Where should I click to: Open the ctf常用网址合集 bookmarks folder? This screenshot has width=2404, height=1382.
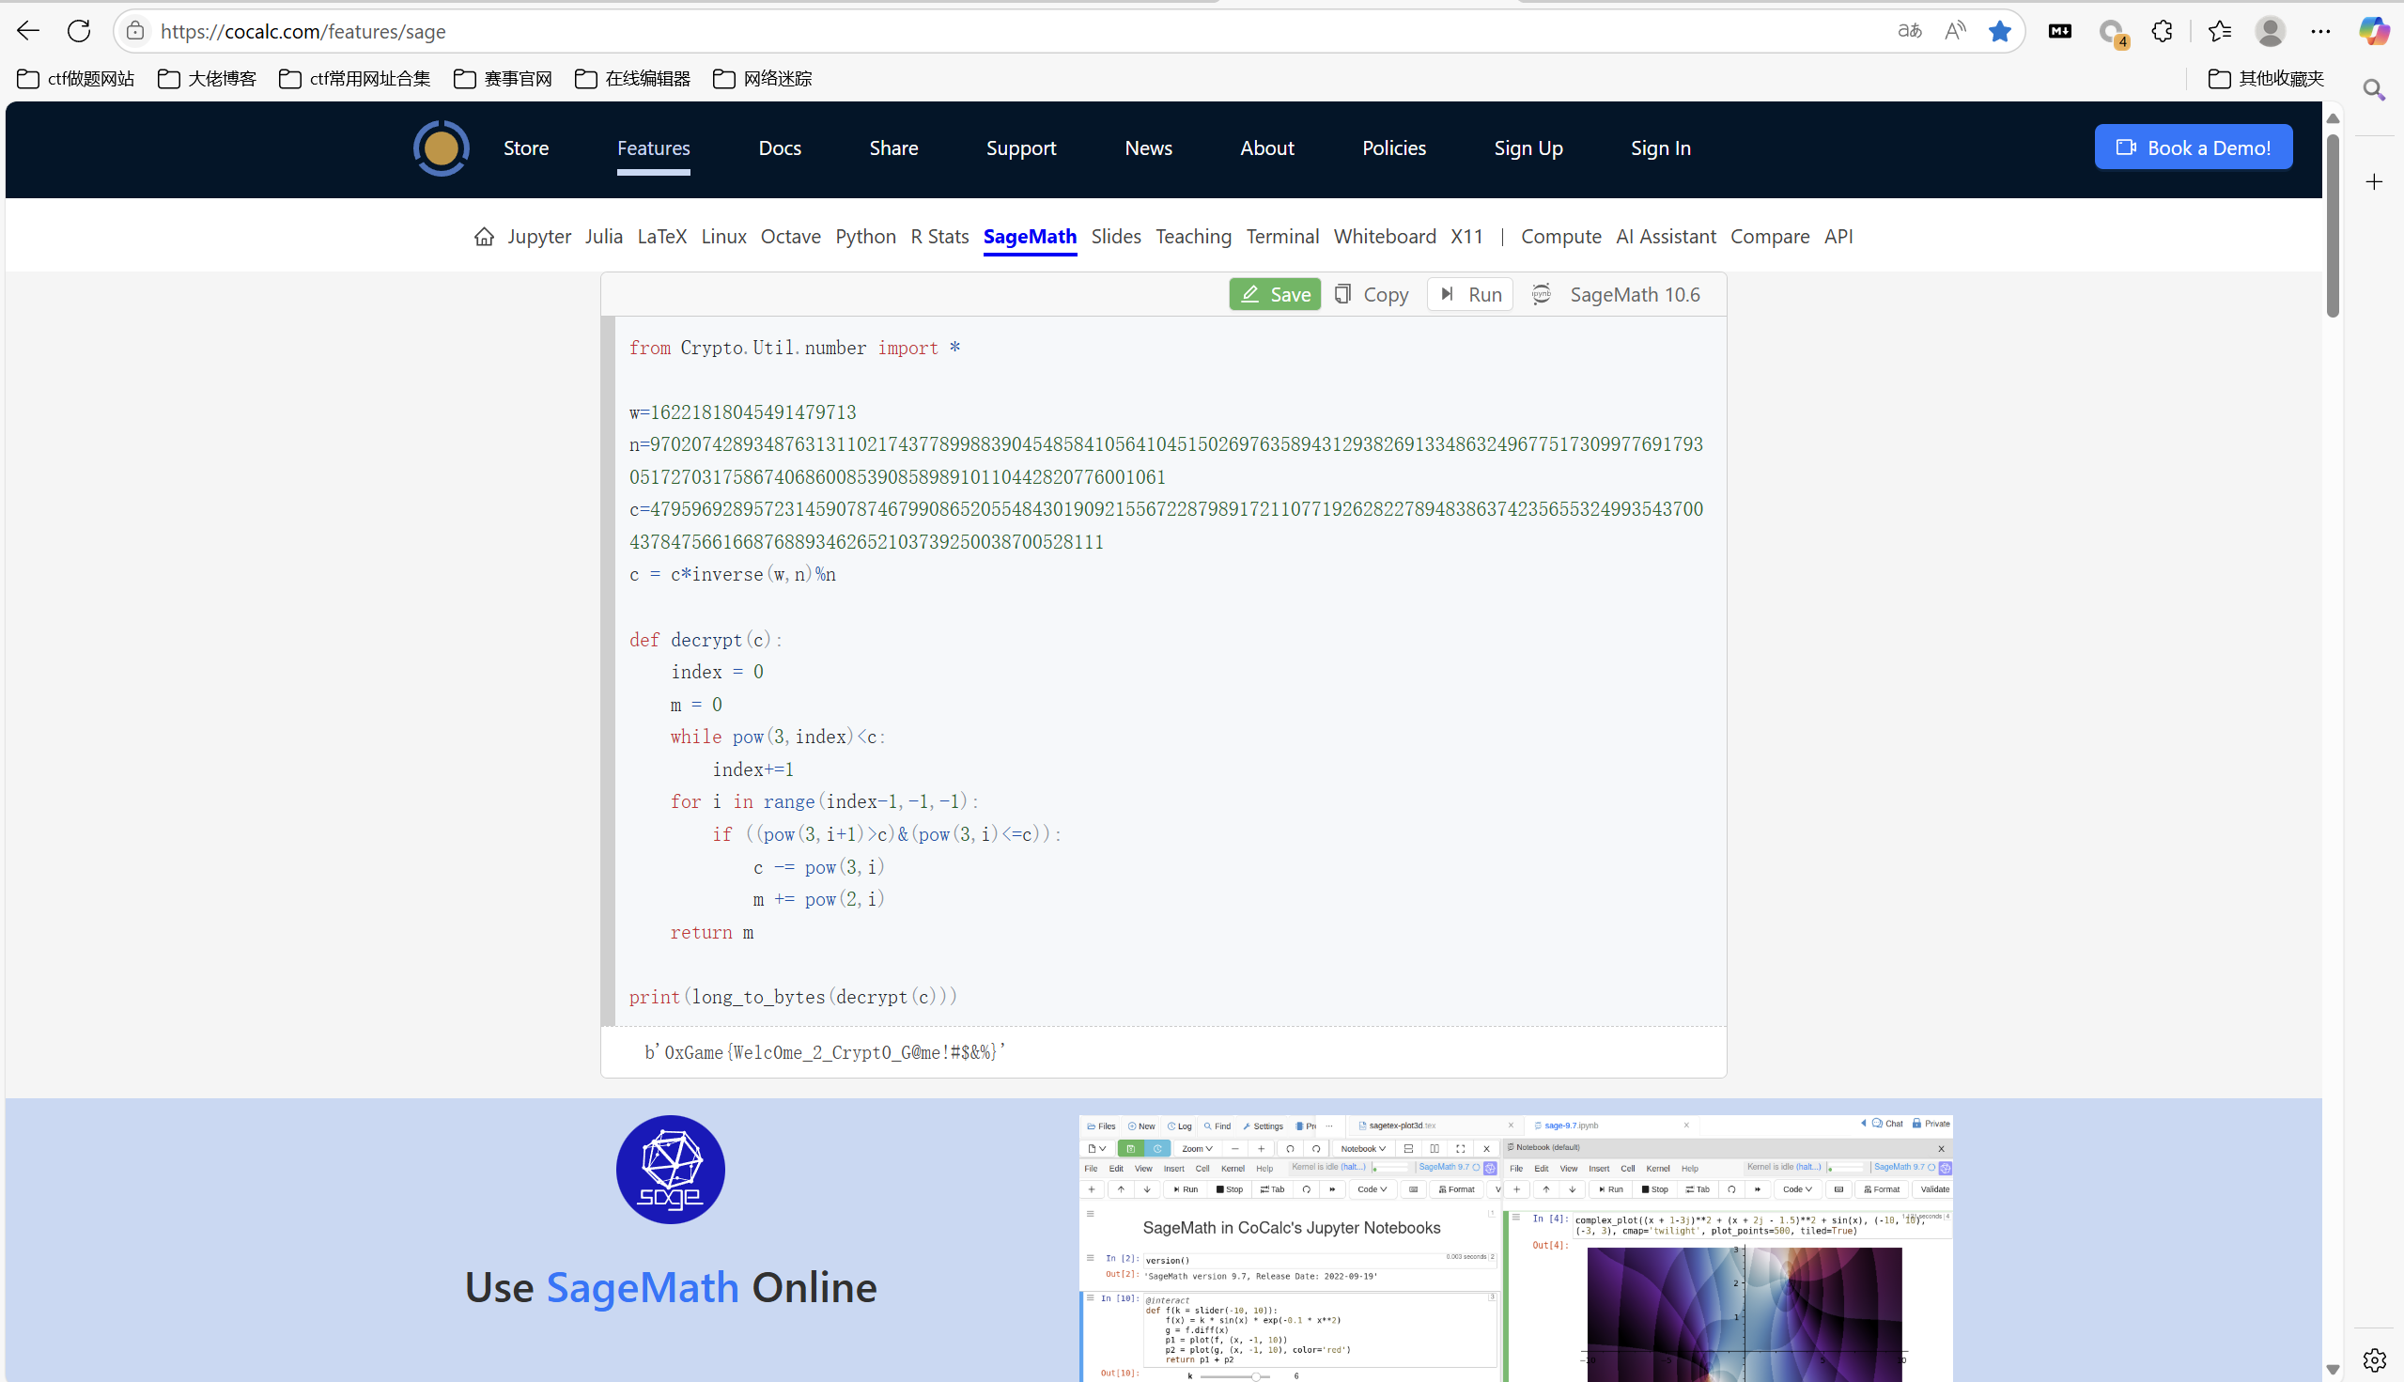pos(355,78)
